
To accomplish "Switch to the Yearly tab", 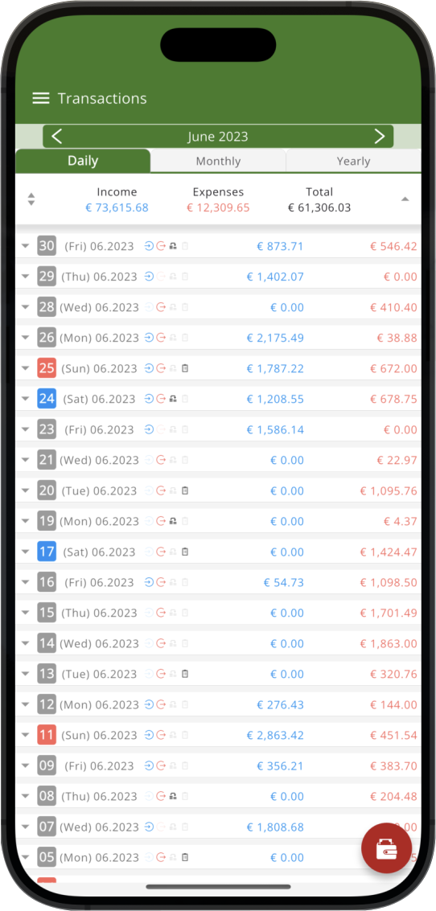I will 353,162.
